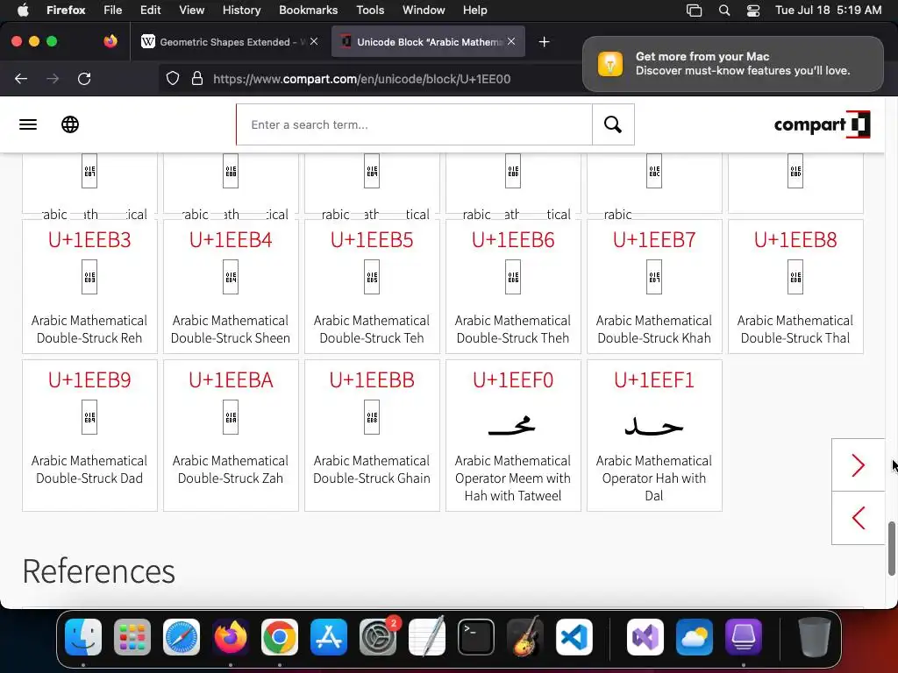The height and width of the screenshot is (673, 898).
Task: Open U+1EEBA Double-Struck Zah character
Action: click(231, 436)
